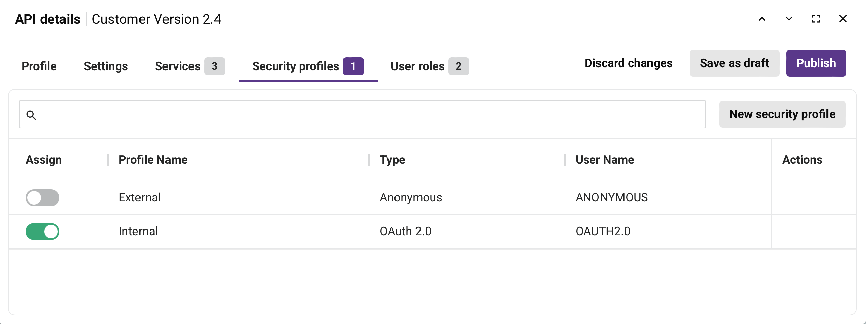Save the API as draft
Viewport: 866px width, 324px height.
[734, 63]
